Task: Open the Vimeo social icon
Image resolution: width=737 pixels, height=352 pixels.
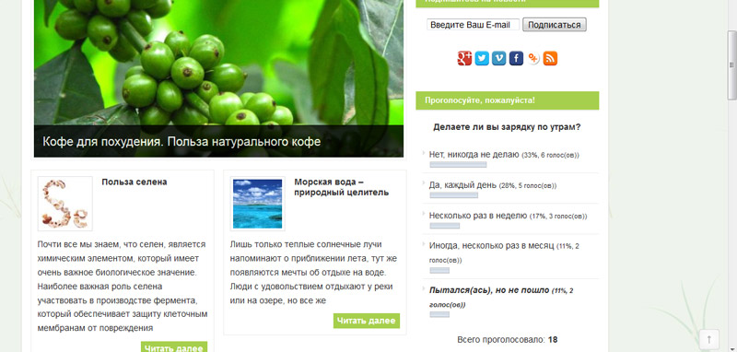Action: (x=498, y=58)
